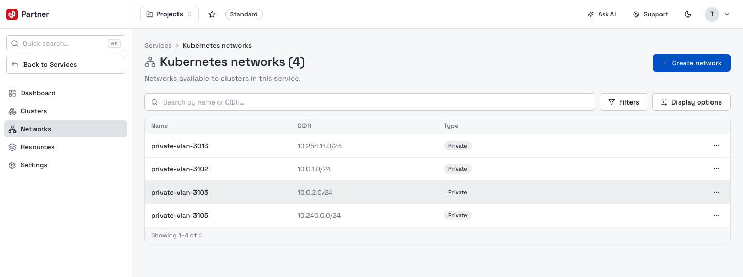Click the Kubernetes networks breadcrumb text
The width and height of the screenshot is (743, 277).
click(x=217, y=46)
